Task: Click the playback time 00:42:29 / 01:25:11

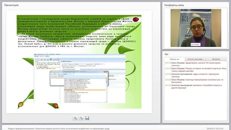Action: point(215,129)
